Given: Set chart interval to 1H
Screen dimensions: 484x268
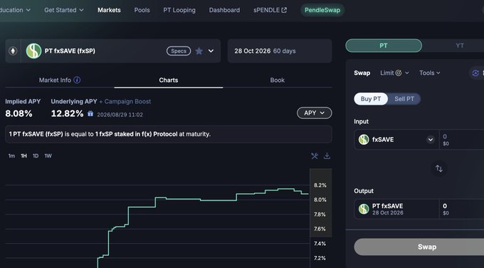Looking at the screenshot, I should click(23, 156).
